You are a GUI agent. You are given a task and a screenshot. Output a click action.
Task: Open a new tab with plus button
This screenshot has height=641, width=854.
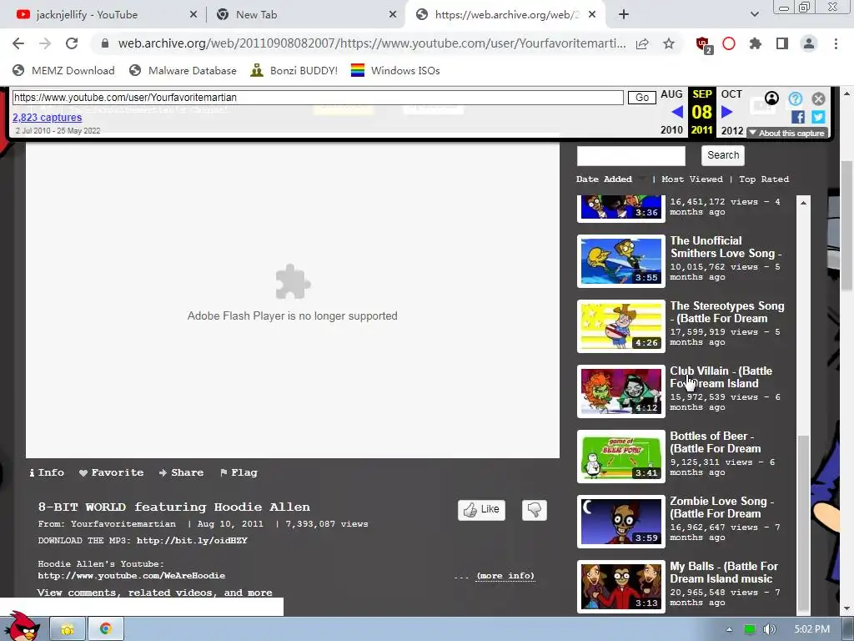coord(624,15)
